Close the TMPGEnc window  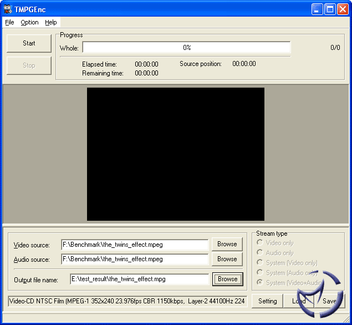pyautogui.click(x=342, y=9)
